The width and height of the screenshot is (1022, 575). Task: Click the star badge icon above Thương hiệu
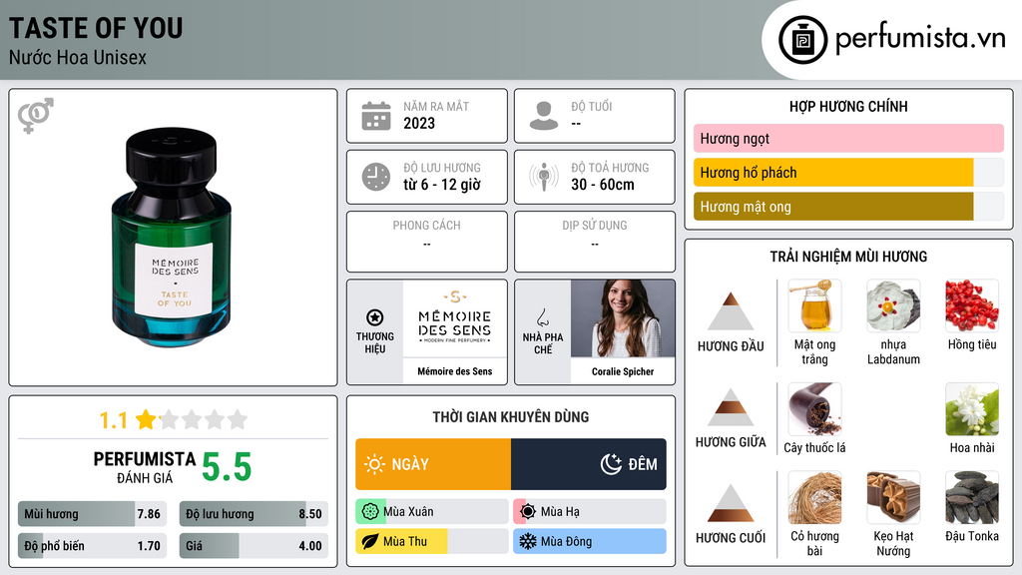pyautogui.click(x=375, y=317)
